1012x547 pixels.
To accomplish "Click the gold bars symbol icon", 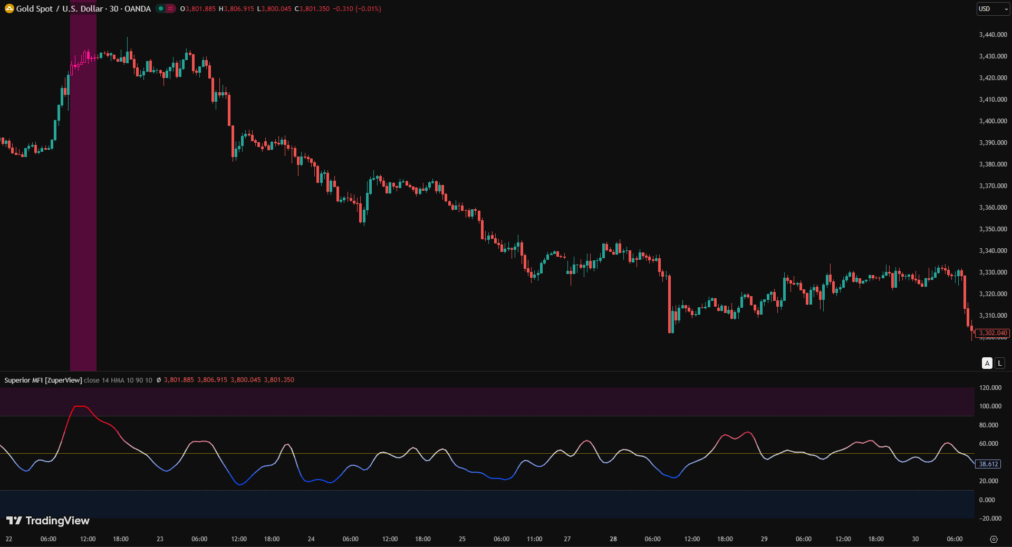I will pos(9,8).
